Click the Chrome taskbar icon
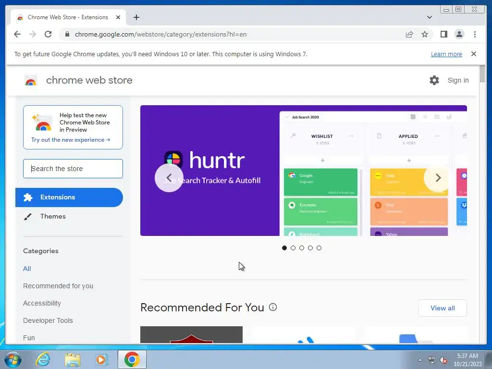 click(x=132, y=359)
